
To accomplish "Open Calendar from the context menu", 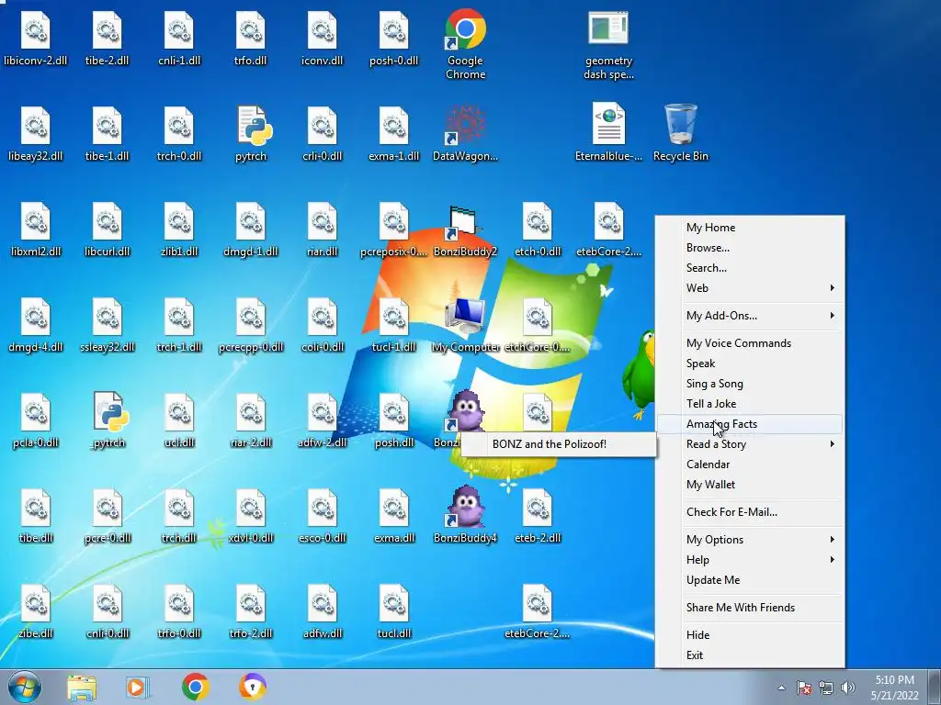I will (x=750, y=464).
